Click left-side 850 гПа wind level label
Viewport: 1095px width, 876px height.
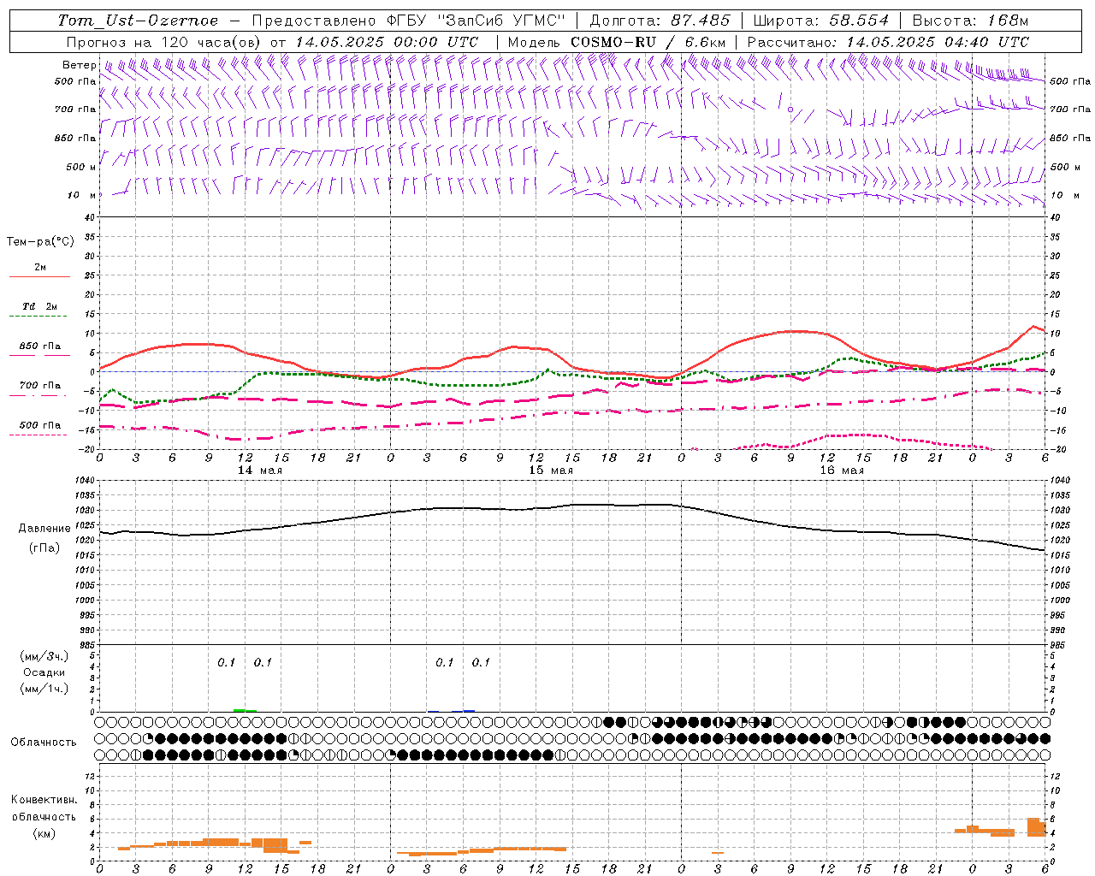coord(75,138)
